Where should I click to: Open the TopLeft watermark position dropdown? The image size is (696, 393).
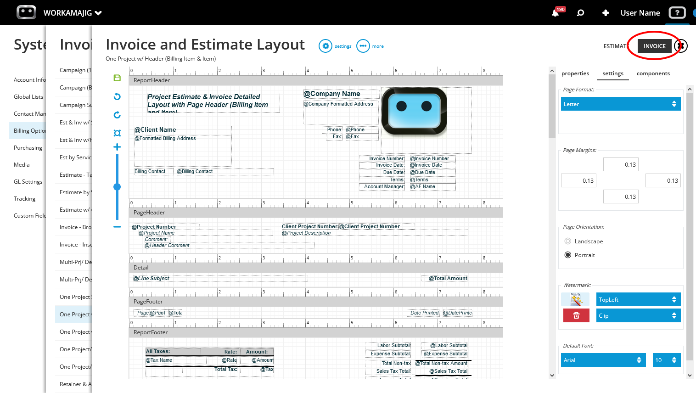[638, 299]
